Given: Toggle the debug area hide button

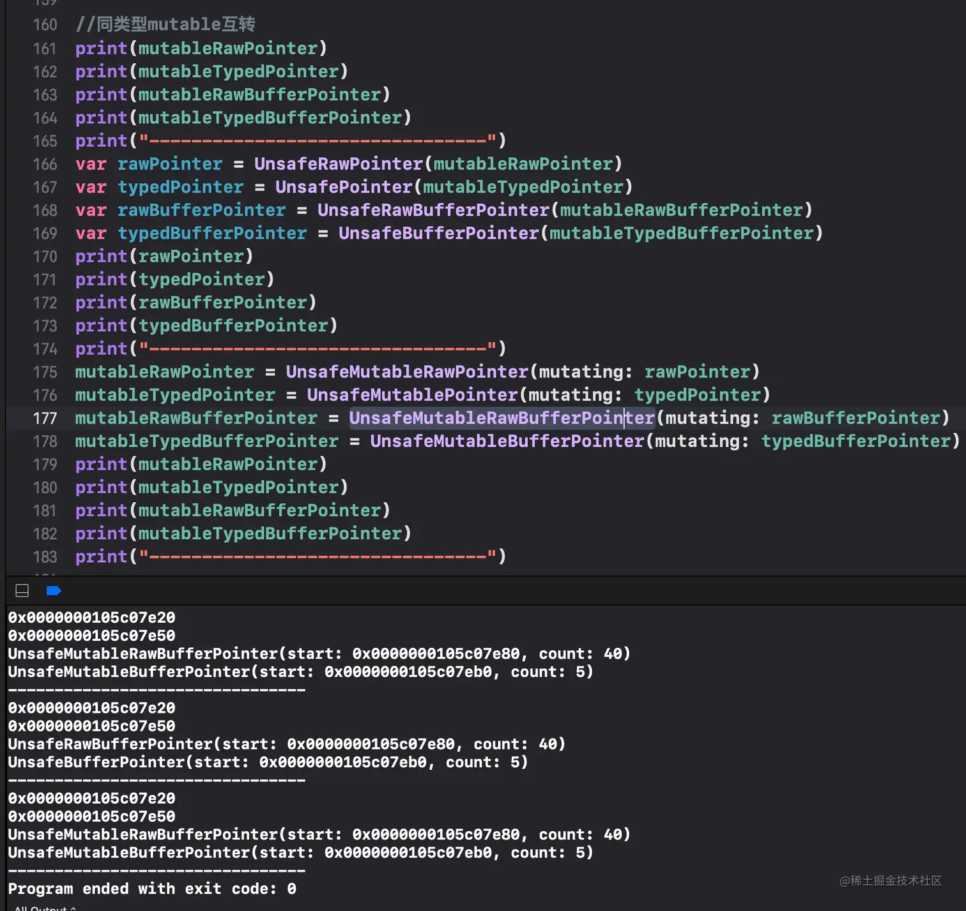Looking at the screenshot, I should tap(22, 591).
